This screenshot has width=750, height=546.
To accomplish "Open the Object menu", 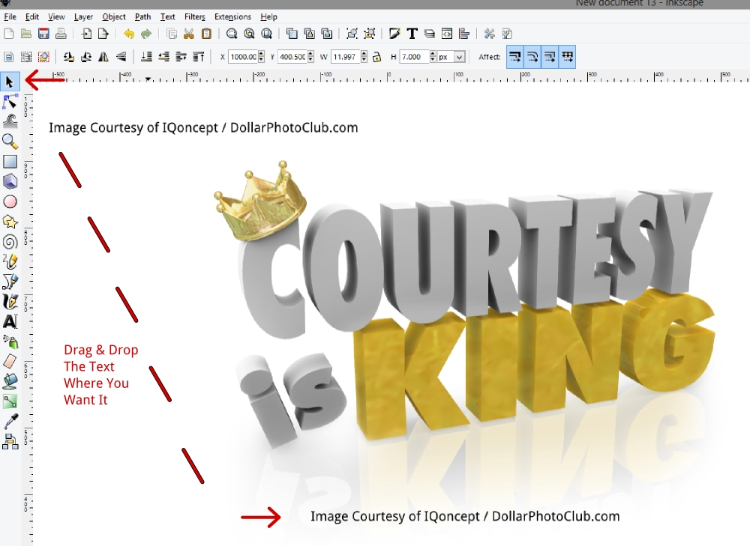I will pos(114,16).
